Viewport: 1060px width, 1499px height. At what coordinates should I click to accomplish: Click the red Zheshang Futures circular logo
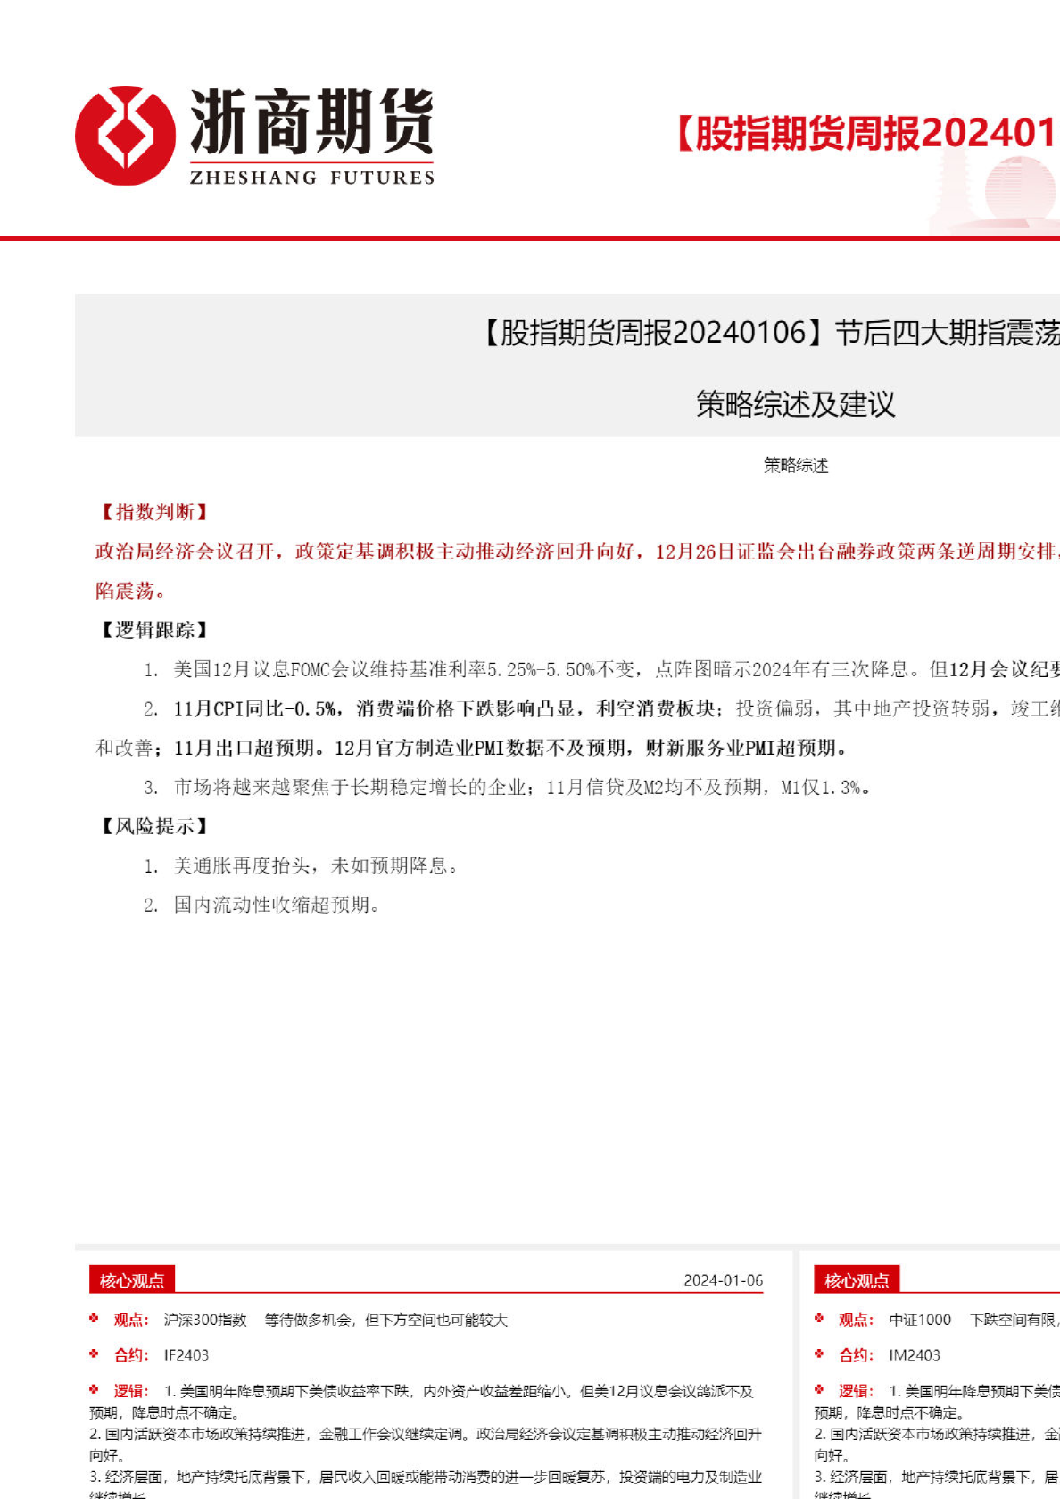(125, 136)
